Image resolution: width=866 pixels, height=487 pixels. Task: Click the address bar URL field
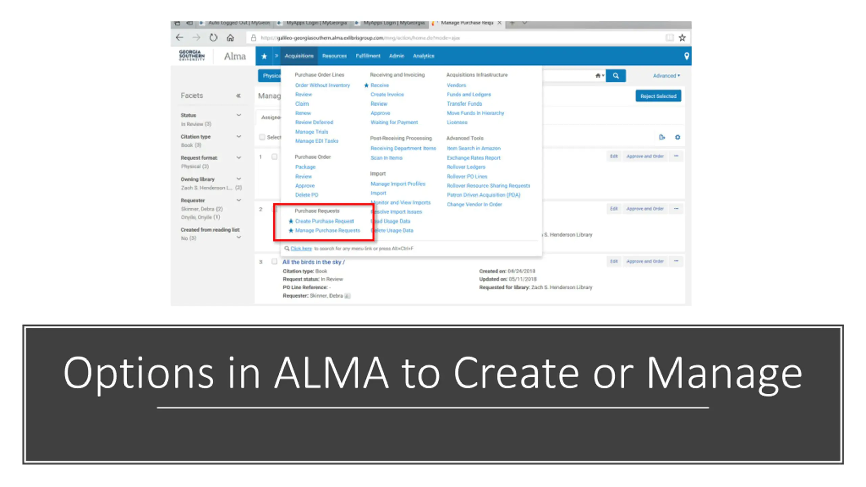[453, 38]
